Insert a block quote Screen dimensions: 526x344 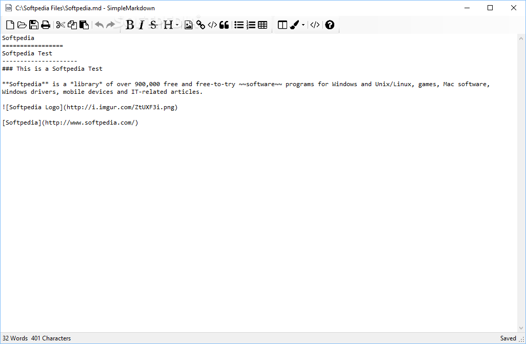tap(224, 25)
